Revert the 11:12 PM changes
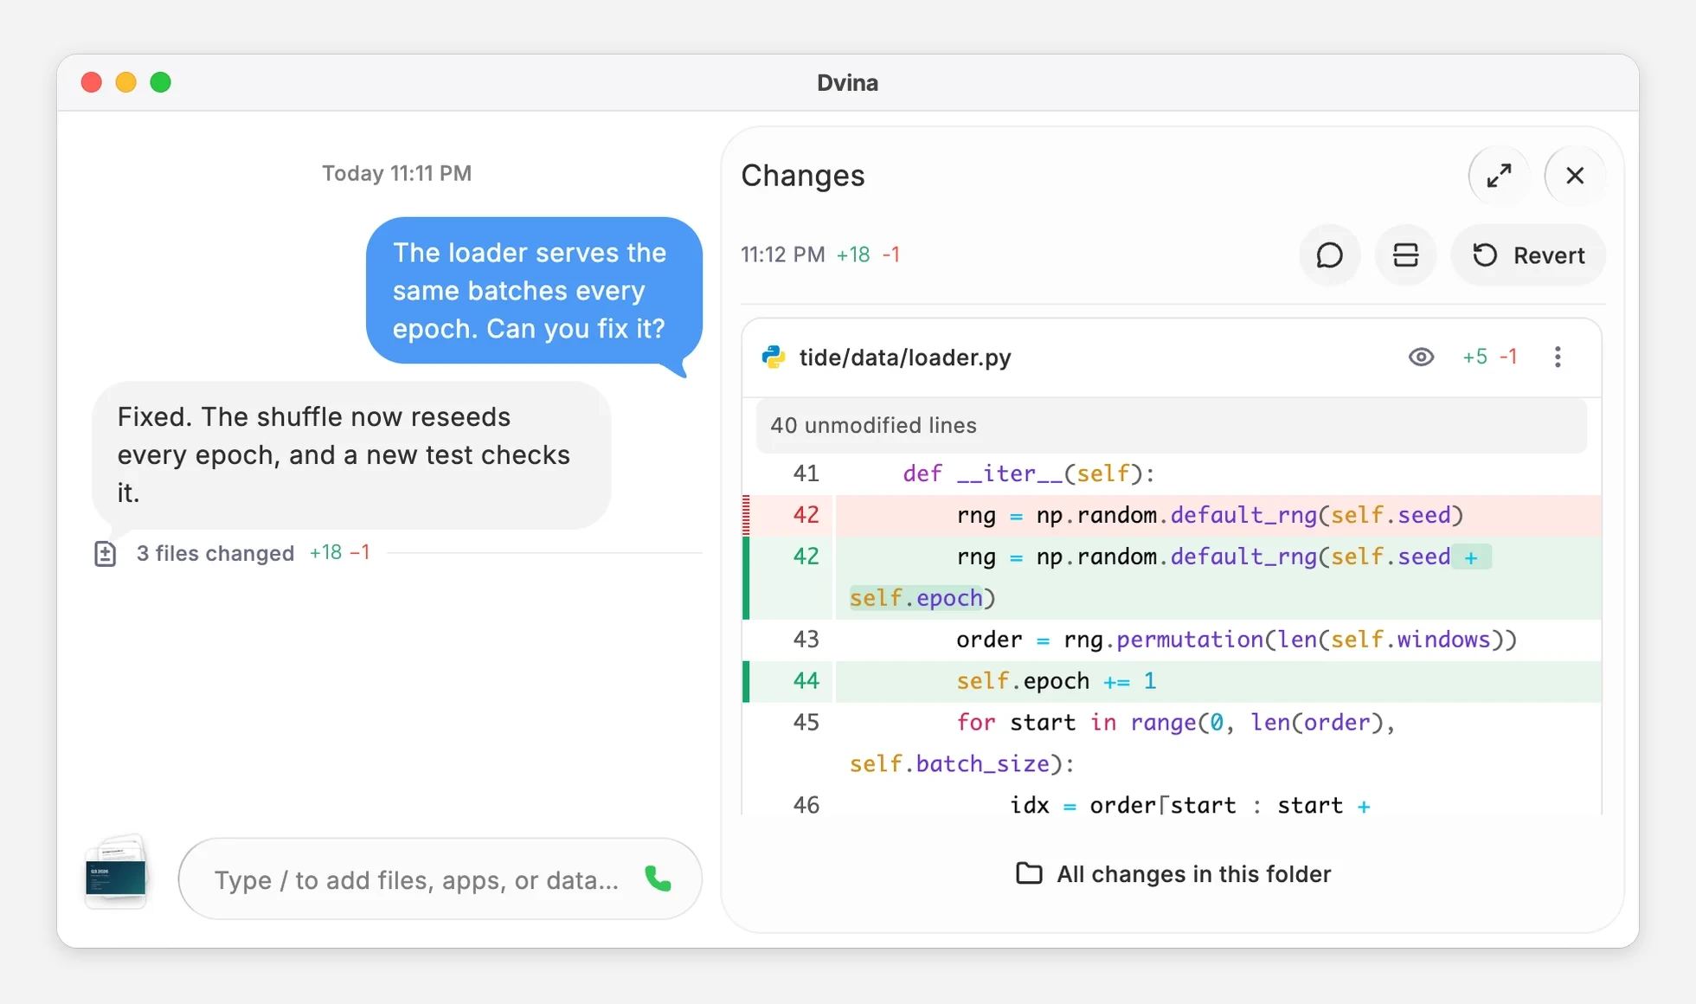The image size is (1696, 1004). pos(1528,255)
